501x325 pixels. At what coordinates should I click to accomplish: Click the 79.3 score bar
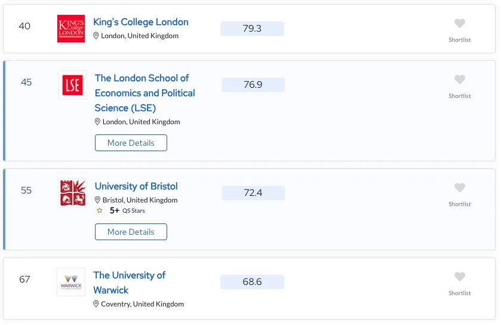point(252,29)
